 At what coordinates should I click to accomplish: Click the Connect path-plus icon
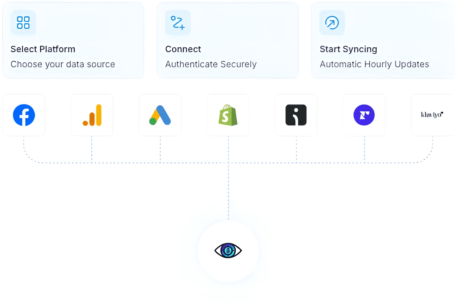click(x=178, y=23)
